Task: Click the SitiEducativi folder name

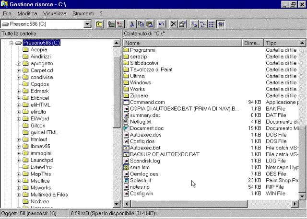Action: coord(144,63)
